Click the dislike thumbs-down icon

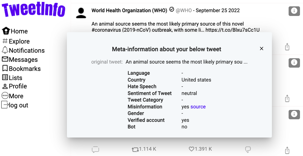coord(248,149)
